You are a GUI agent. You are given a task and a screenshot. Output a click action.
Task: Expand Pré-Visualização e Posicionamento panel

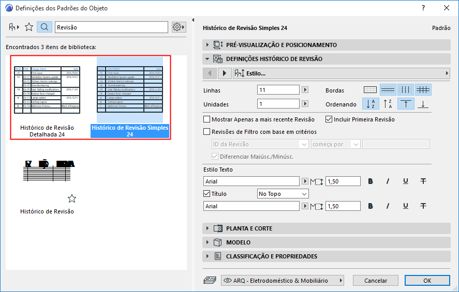tap(327, 45)
